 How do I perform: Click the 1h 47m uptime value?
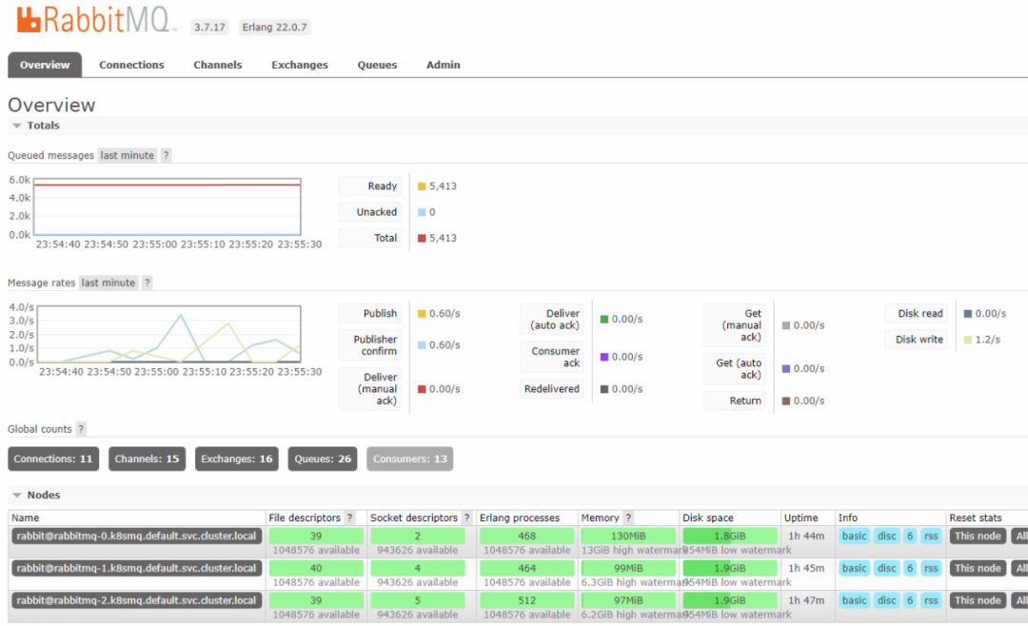coord(807,600)
